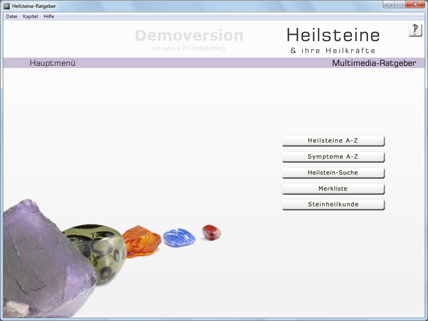Maximize the Heilsteine-Ratgeber window
This screenshot has width=428, height=321.
pos(400,5)
